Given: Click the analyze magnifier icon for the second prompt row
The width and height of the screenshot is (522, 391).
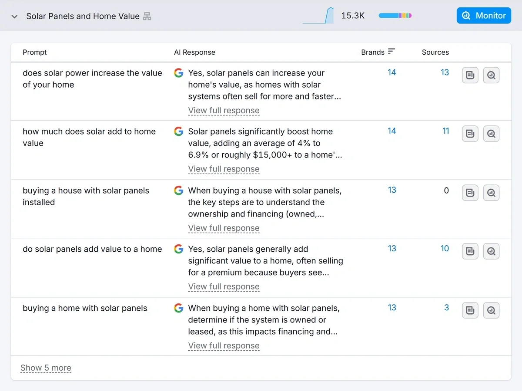Looking at the screenshot, I should [x=491, y=134].
